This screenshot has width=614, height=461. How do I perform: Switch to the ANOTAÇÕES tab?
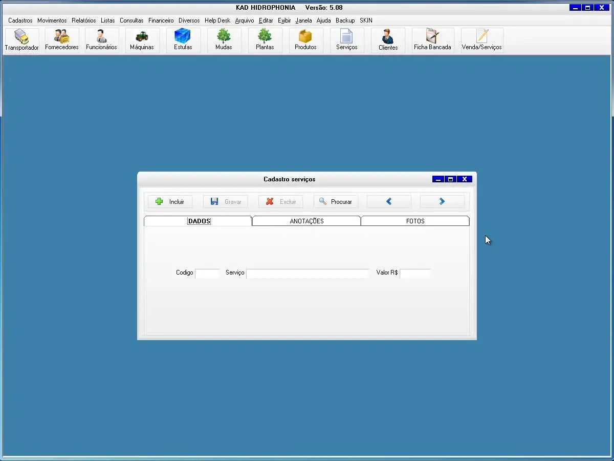pos(306,221)
